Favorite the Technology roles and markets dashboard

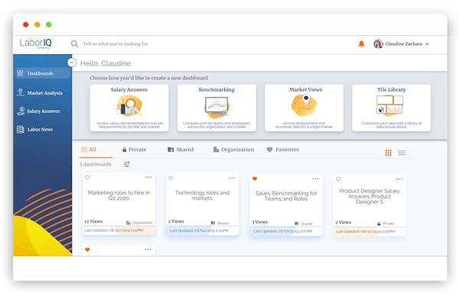point(171,178)
